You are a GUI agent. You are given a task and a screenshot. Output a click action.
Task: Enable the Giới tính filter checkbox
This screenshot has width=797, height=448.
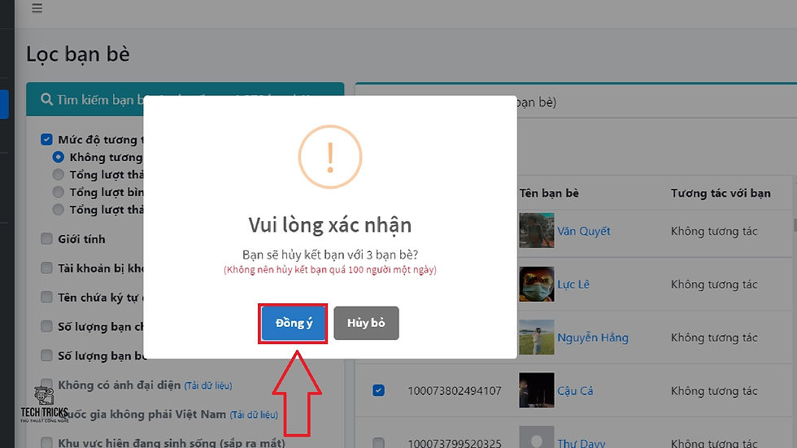pyautogui.click(x=47, y=239)
